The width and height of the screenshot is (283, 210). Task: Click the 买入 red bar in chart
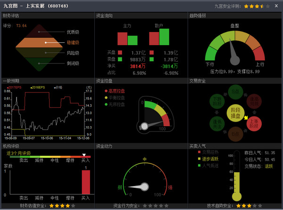point(85,182)
